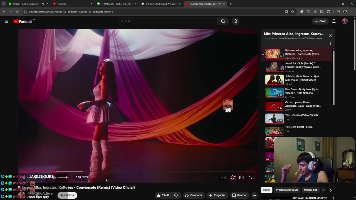Open Chrome media controls icon

pos(338,12)
